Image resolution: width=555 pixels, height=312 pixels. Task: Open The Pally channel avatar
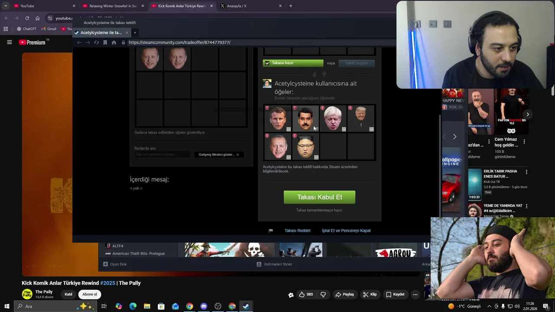click(27, 294)
